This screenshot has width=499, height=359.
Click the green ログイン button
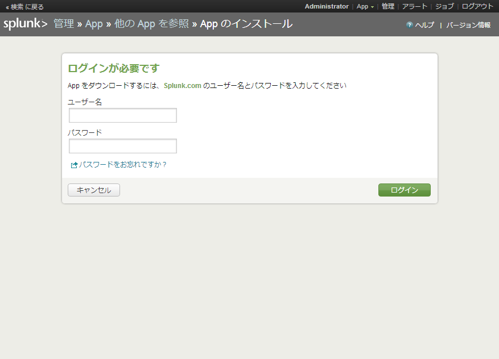[x=404, y=190]
